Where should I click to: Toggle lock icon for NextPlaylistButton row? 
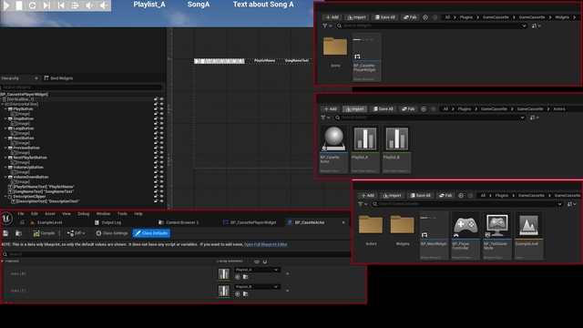click(156, 158)
